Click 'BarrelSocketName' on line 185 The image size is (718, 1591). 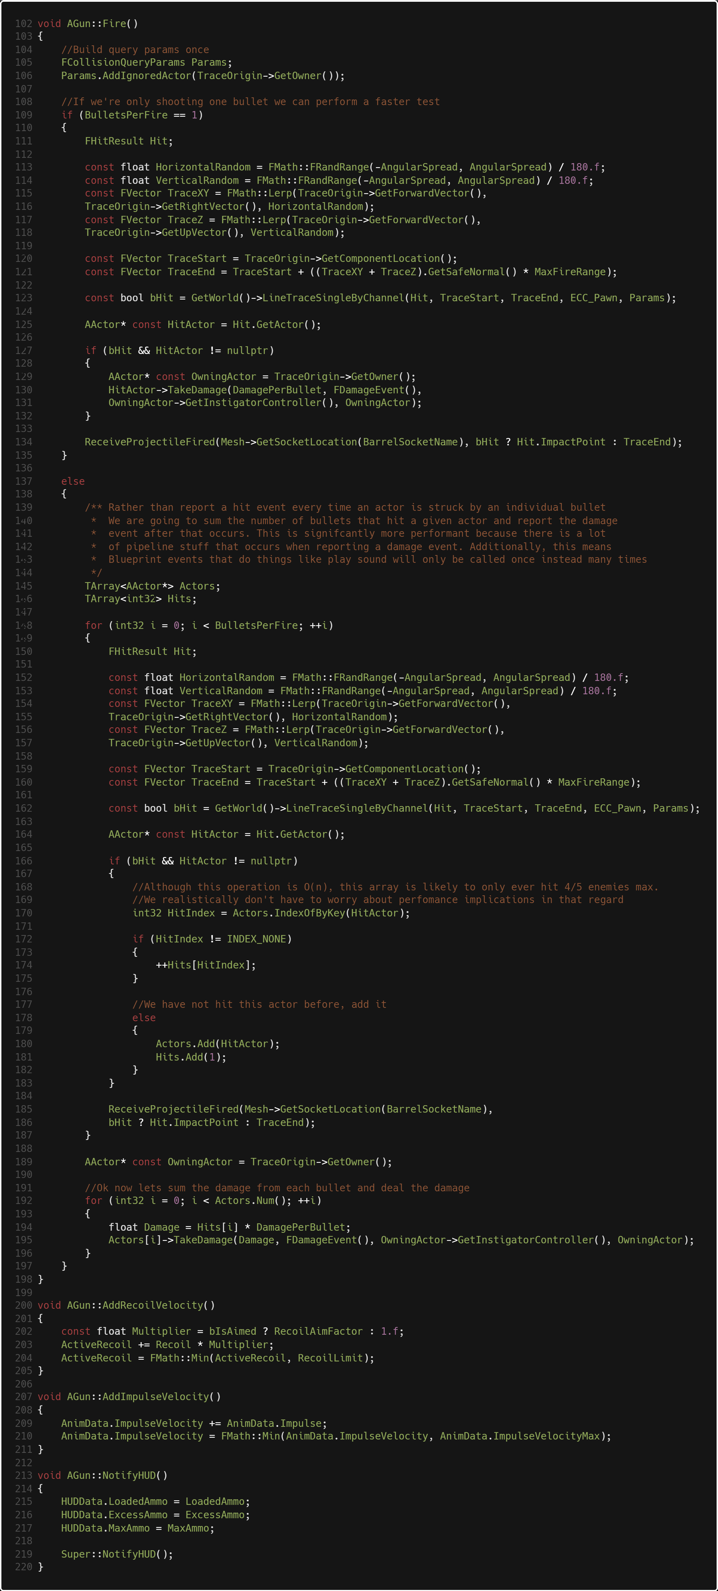[434, 1109]
